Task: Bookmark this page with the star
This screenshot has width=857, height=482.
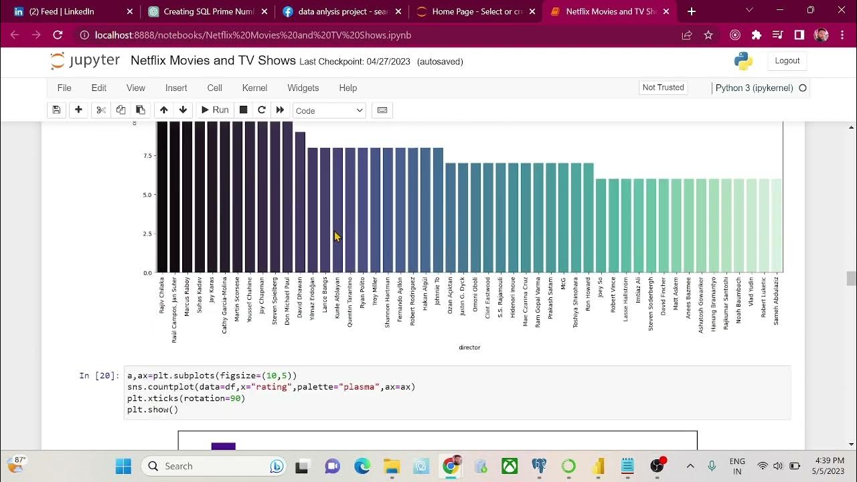Action: pyautogui.click(x=708, y=35)
